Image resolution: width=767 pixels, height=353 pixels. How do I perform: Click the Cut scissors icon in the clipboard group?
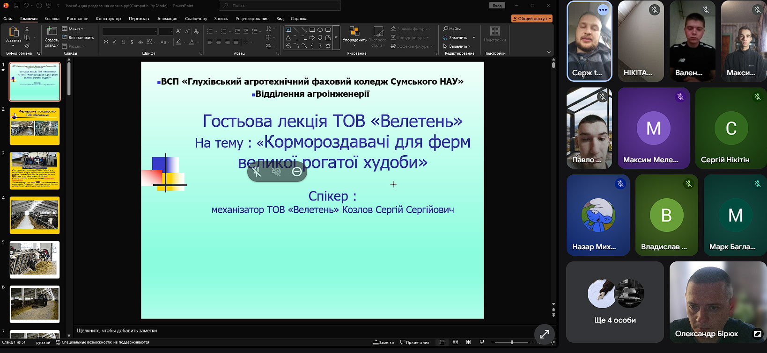click(x=27, y=29)
